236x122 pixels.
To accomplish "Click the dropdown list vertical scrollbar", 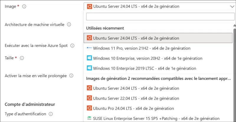I will click(x=235, y=73).
